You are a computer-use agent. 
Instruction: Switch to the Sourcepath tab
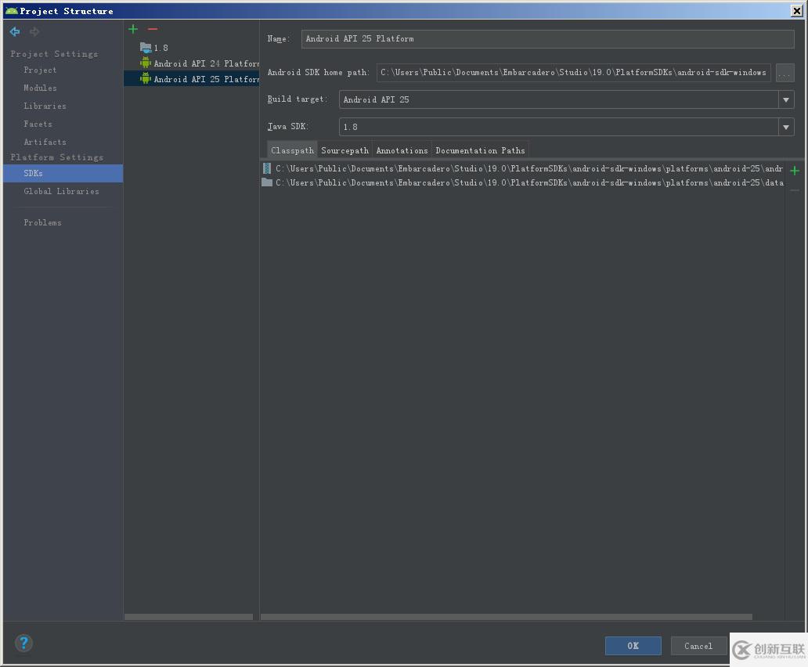(344, 150)
